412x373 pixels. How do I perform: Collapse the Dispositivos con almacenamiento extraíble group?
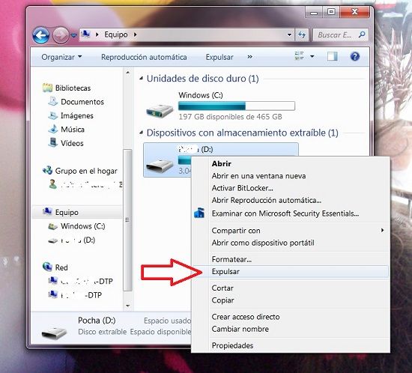(x=141, y=133)
